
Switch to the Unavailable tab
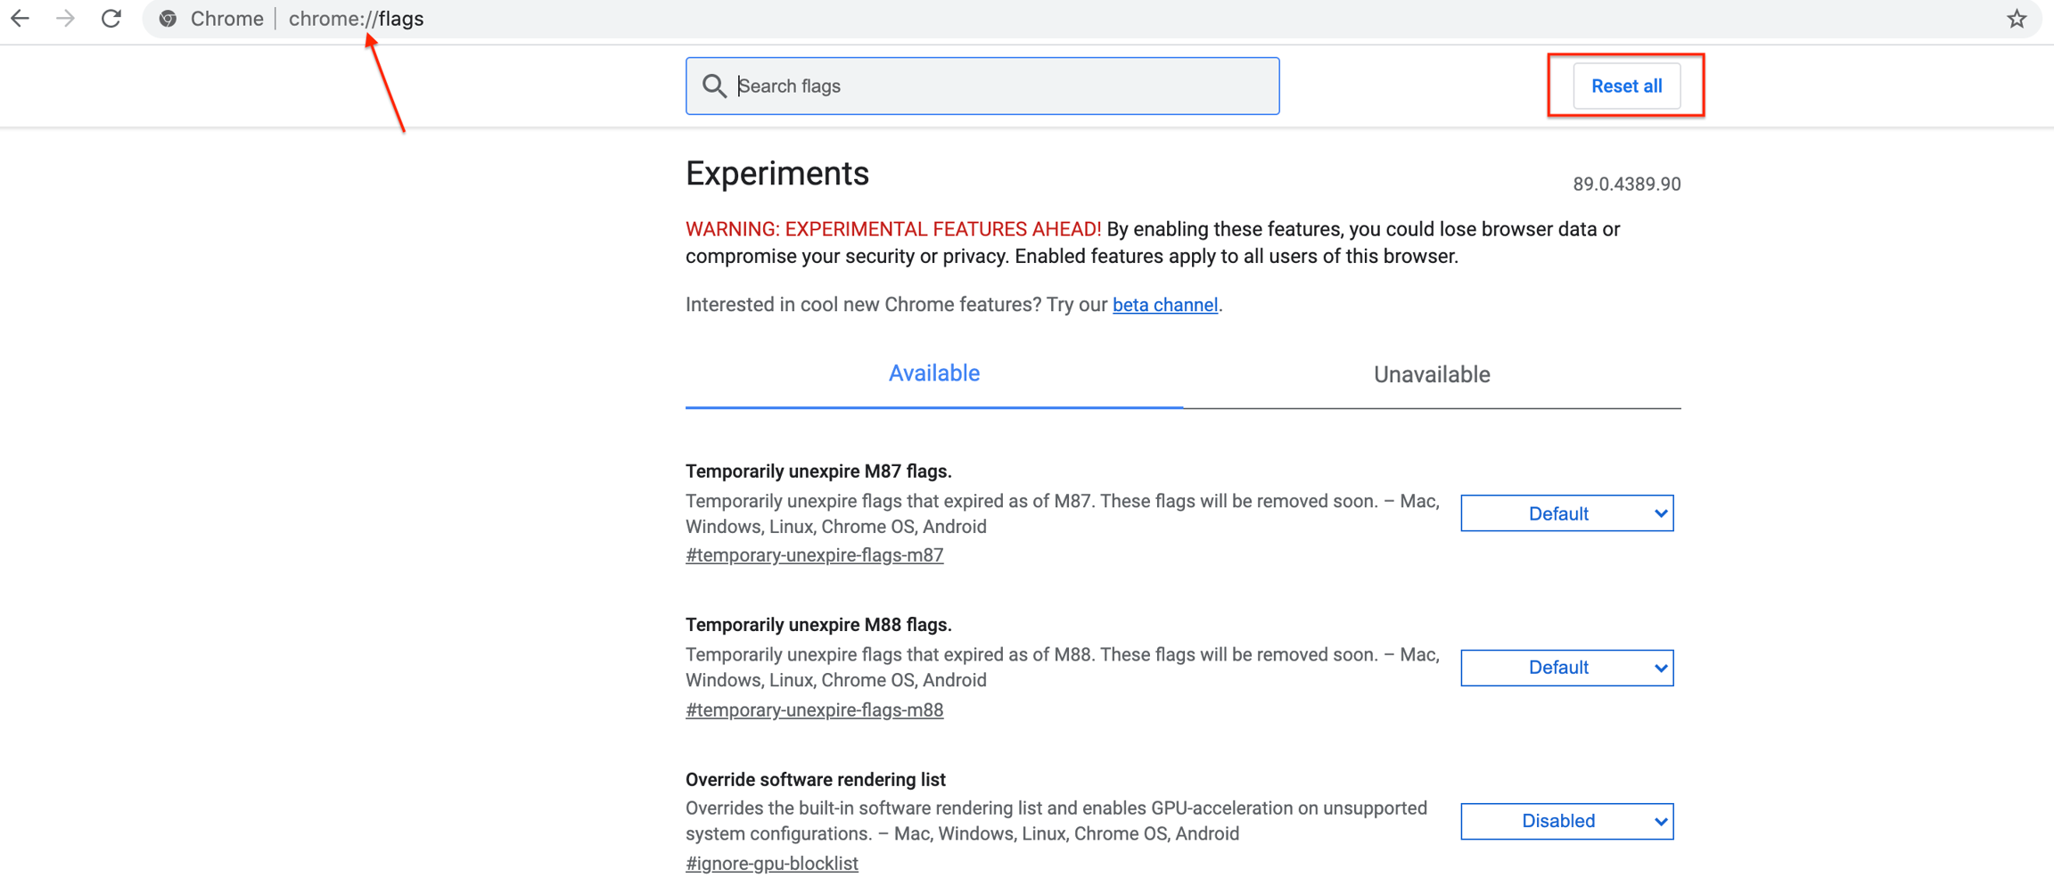click(x=1431, y=374)
